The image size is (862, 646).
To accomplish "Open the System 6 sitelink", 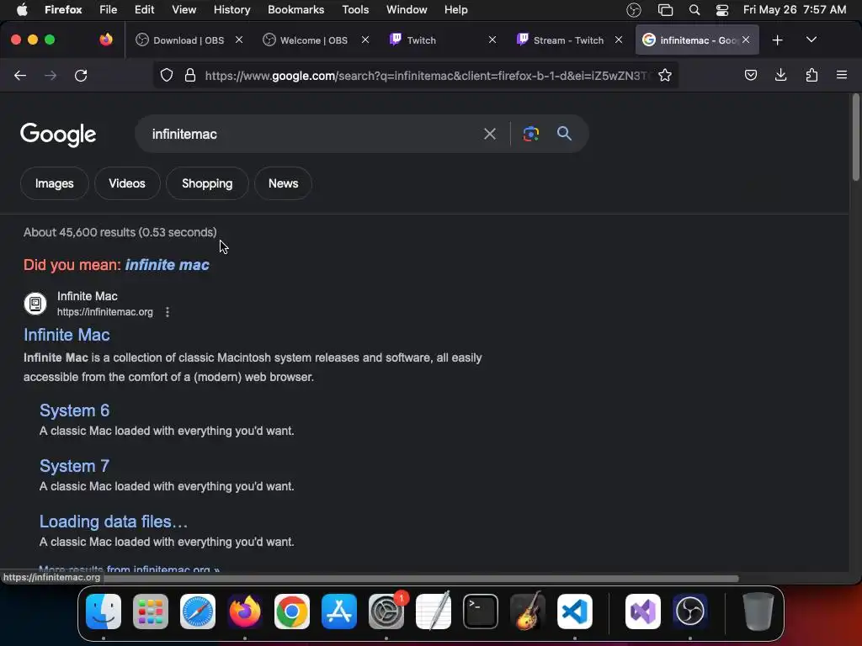I will (x=74, y=410).
